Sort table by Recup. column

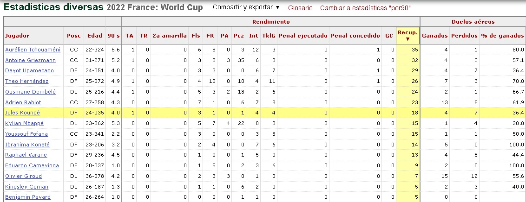[x=408, y=35]
